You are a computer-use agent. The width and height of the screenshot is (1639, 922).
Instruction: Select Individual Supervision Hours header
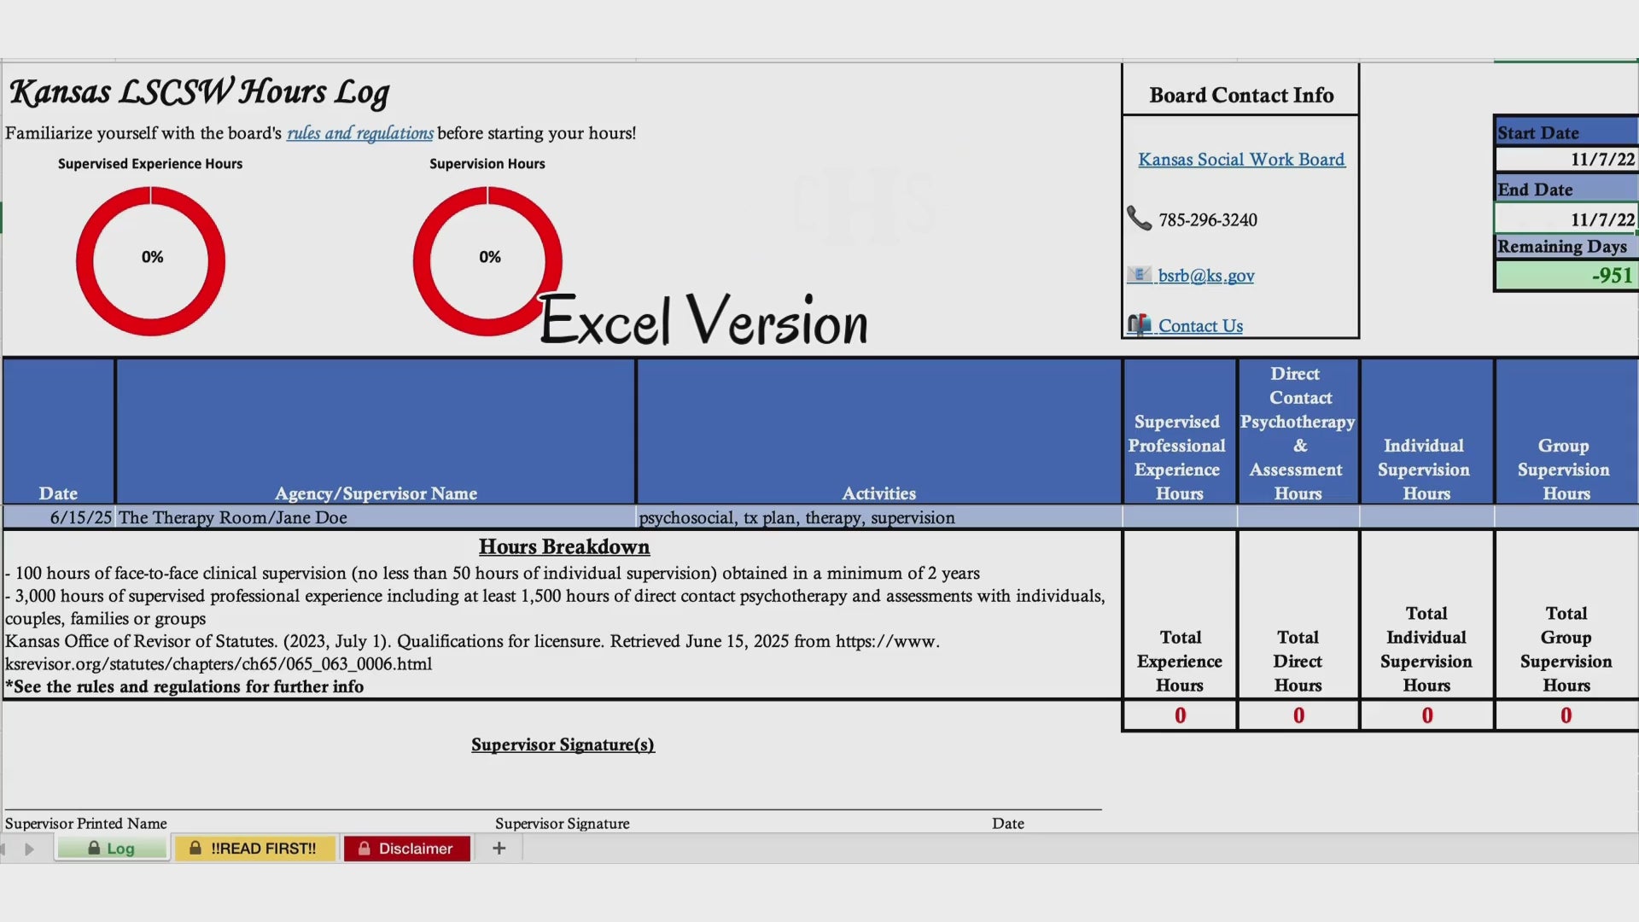click(x=1426, y=431)
